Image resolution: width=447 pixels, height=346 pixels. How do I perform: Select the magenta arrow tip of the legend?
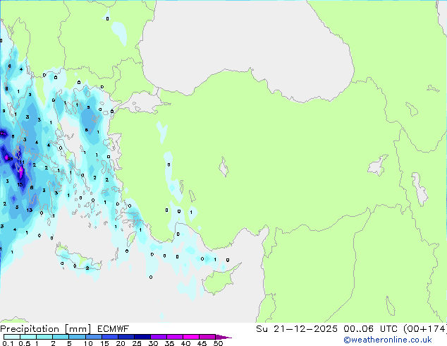point(227,337)
